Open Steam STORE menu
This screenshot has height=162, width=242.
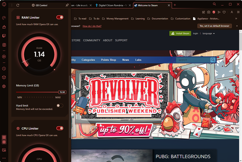click(x=76, y=40)
